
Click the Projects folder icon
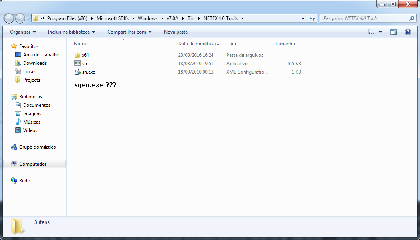click(18, 80)
